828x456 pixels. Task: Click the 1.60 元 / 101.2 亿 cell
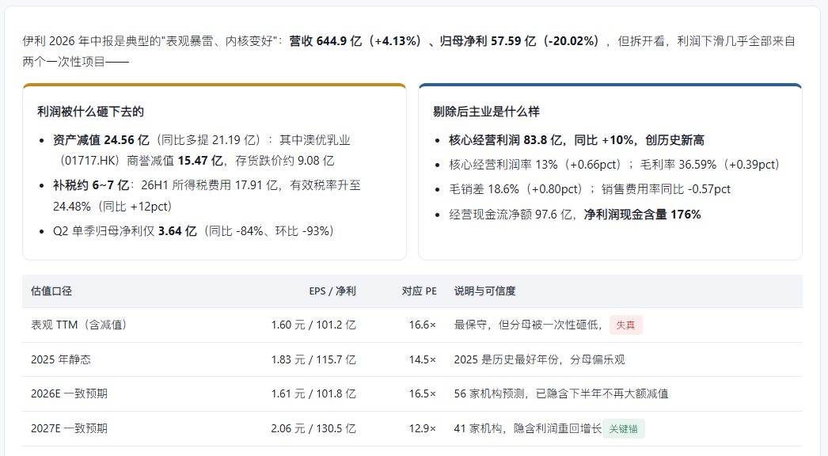(313, 325)
